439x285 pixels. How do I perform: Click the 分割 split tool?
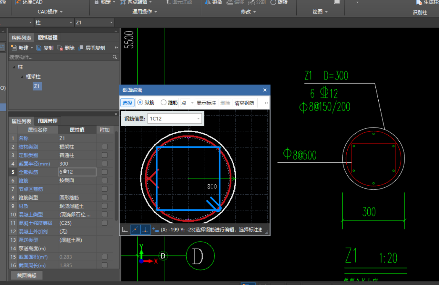[x=257, y=2]
